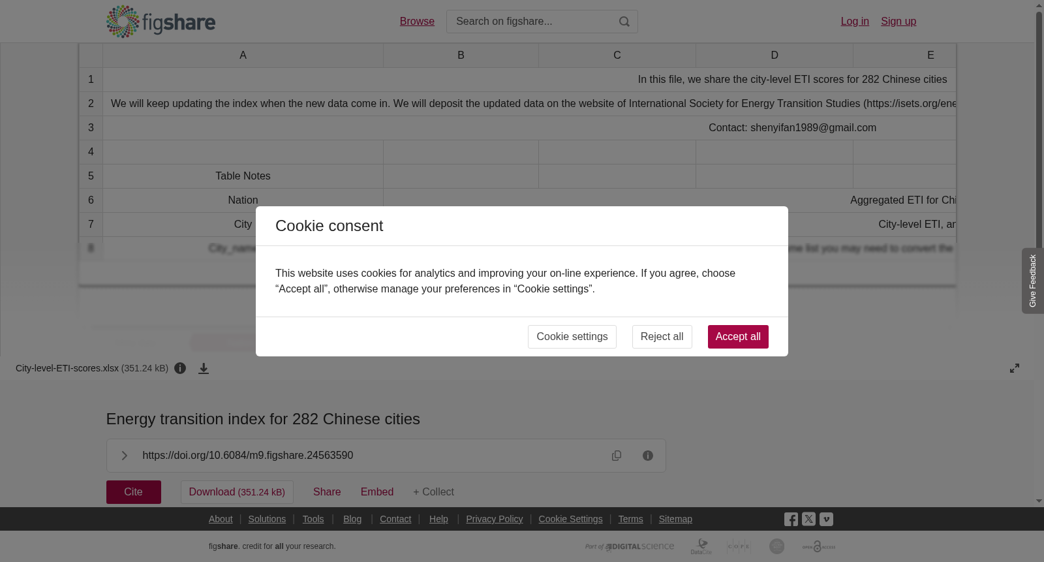Select column D header in spreadsheet preview
Image resolution: width=1044 pixels, height=562 pixels.
point(775,55)
